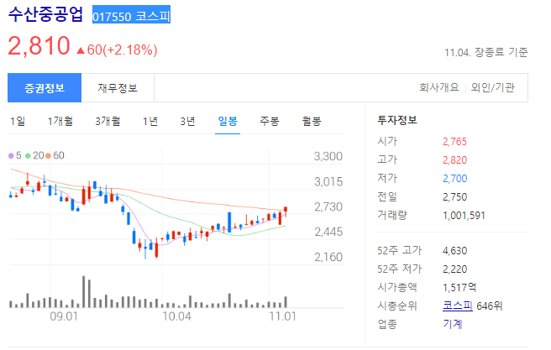Select the 3년 chart period
Viewport: 551px width, 350px height.
[187, 122]
